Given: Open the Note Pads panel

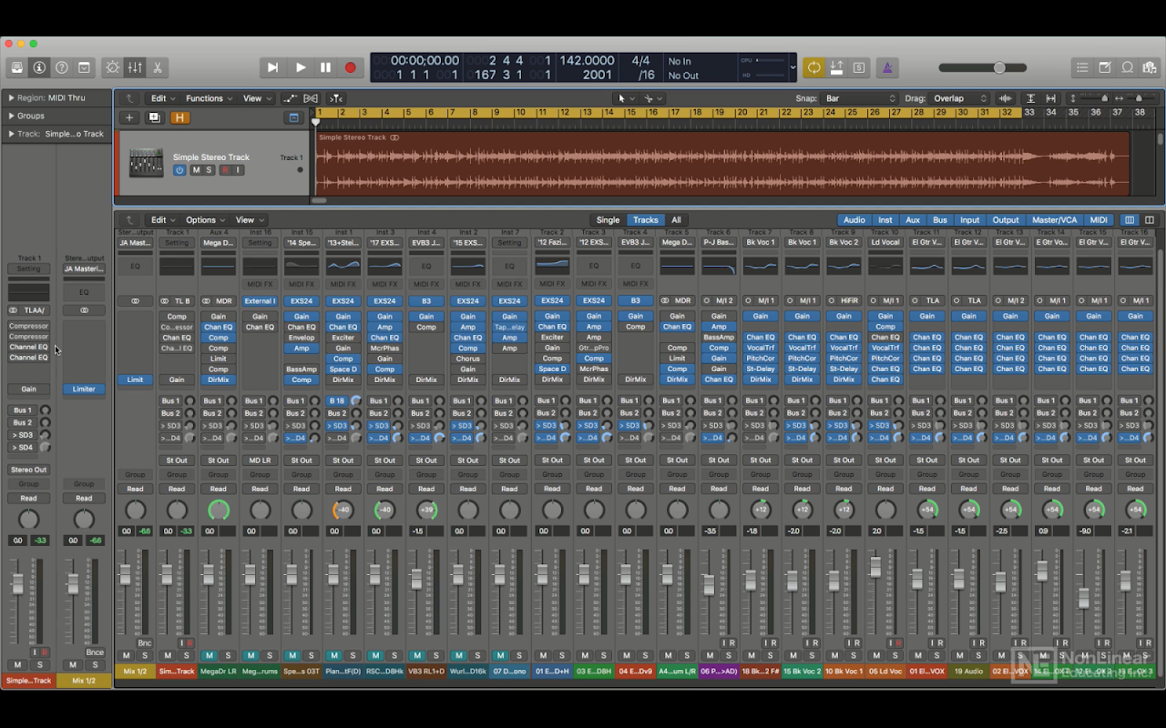Looking at the screenshot, I should [x=1104, y=67].
